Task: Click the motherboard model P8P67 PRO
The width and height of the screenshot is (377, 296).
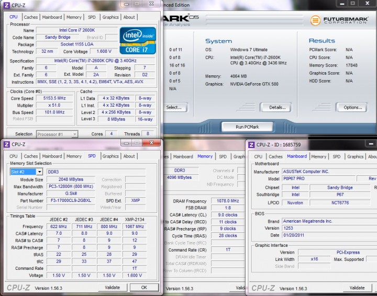Action: (x=318, y=179)
